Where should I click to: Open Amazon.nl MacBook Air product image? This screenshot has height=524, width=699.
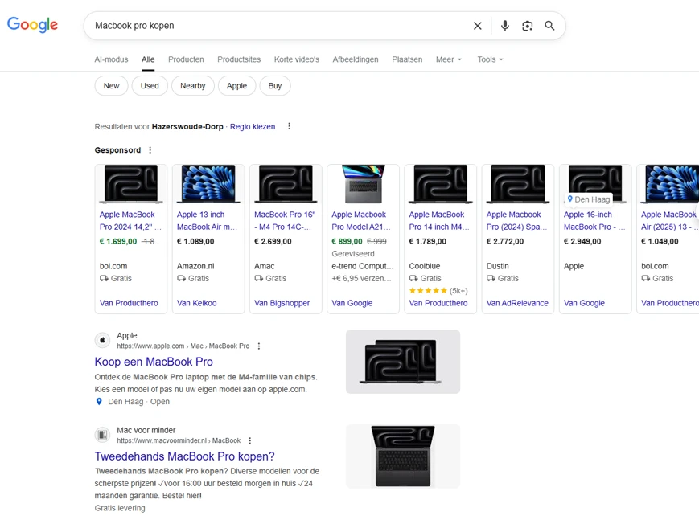(208, 184)
